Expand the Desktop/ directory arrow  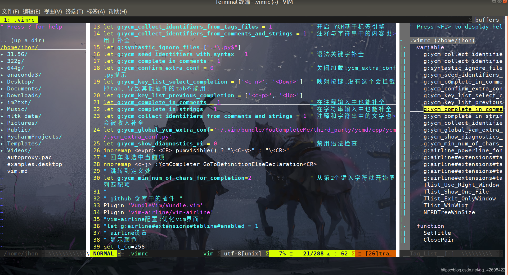pos(2,82)
